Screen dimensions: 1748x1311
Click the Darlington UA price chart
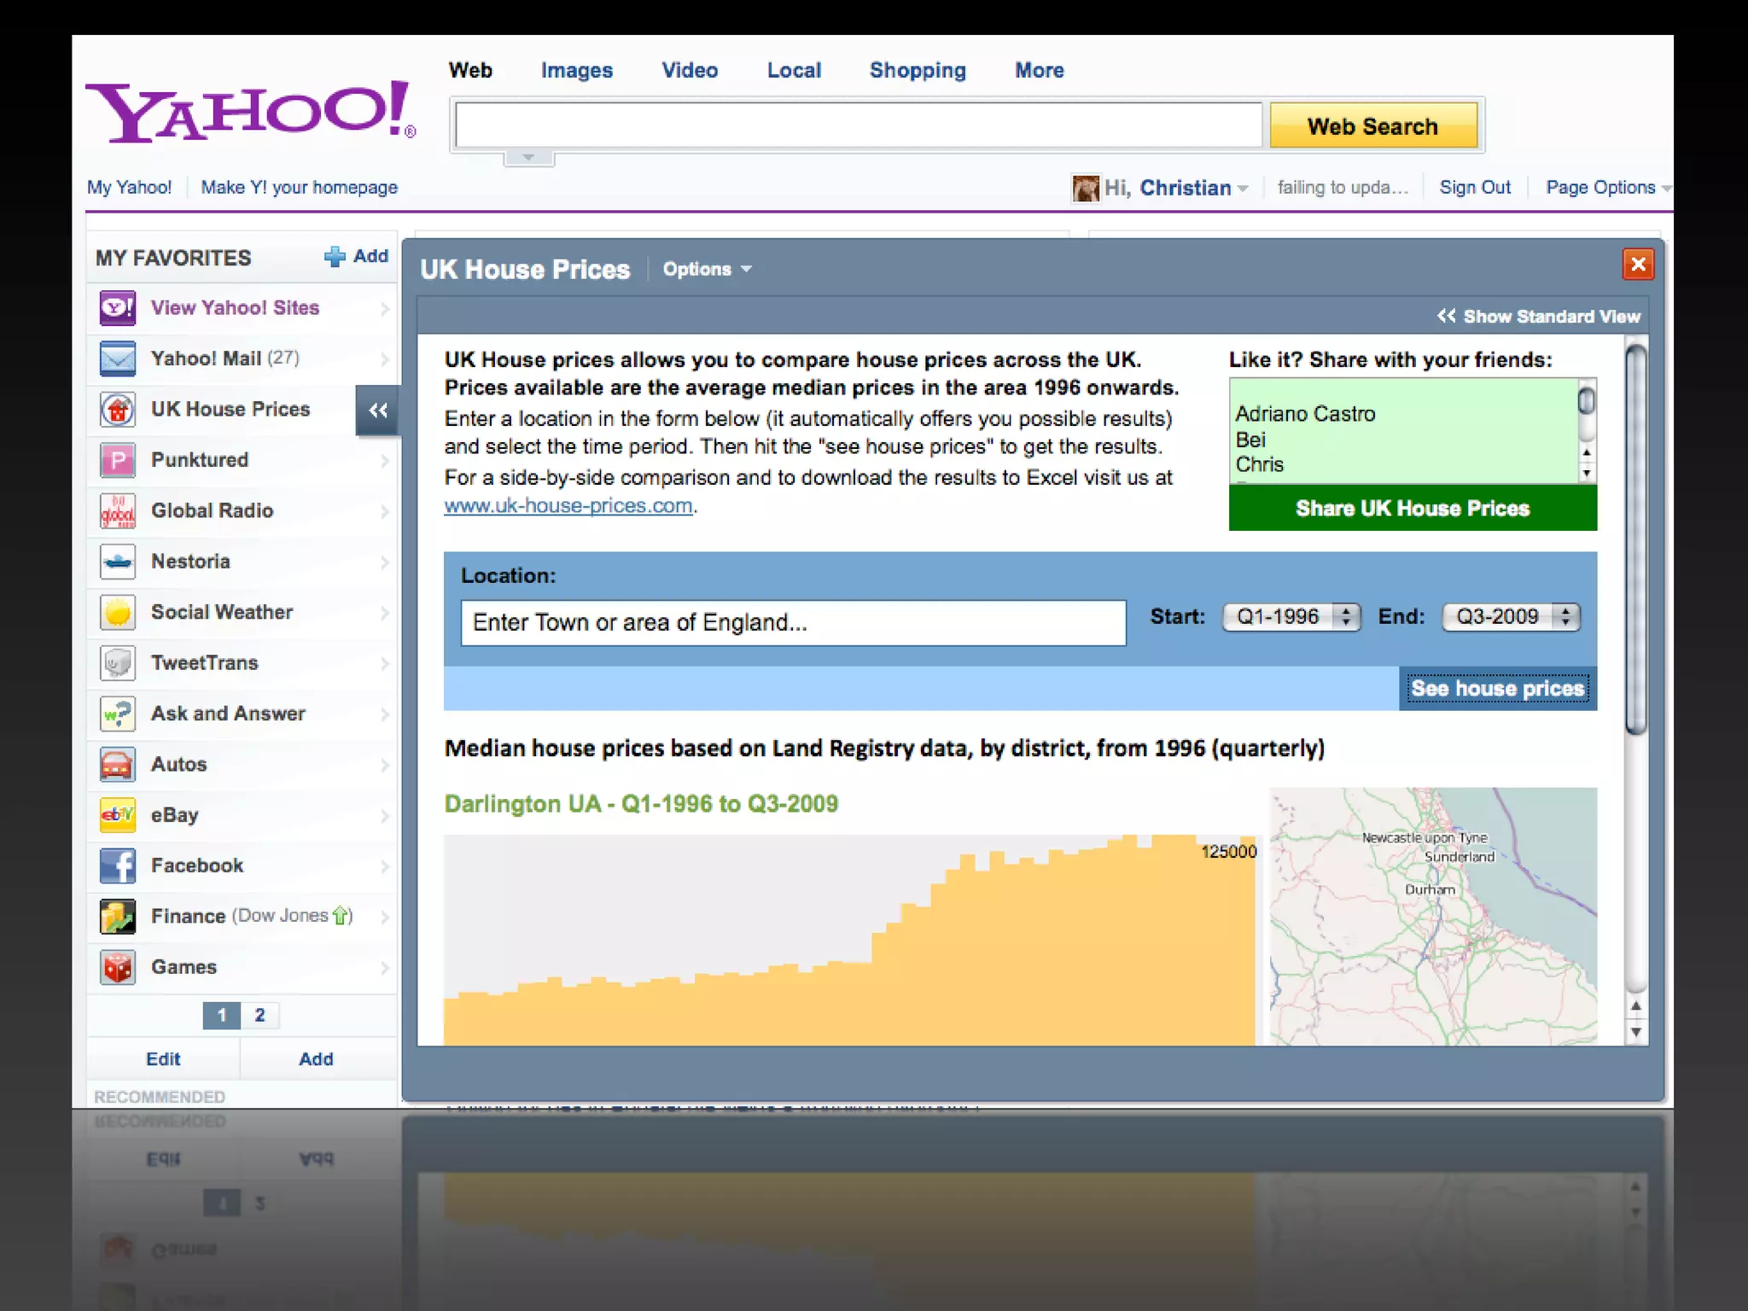[x=850, y=940]
